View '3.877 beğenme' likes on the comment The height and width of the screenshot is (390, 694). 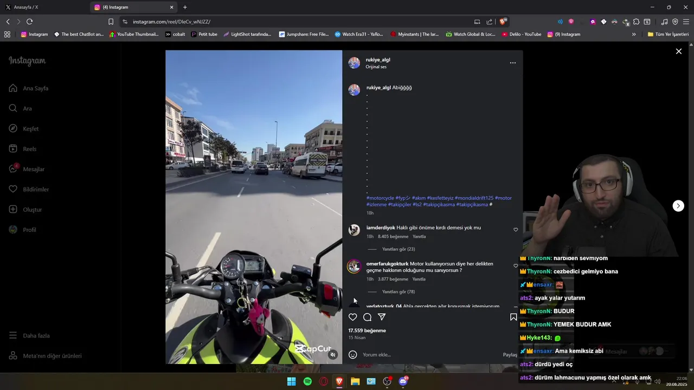393,279
